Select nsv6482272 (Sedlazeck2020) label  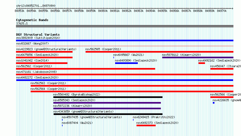37,77
